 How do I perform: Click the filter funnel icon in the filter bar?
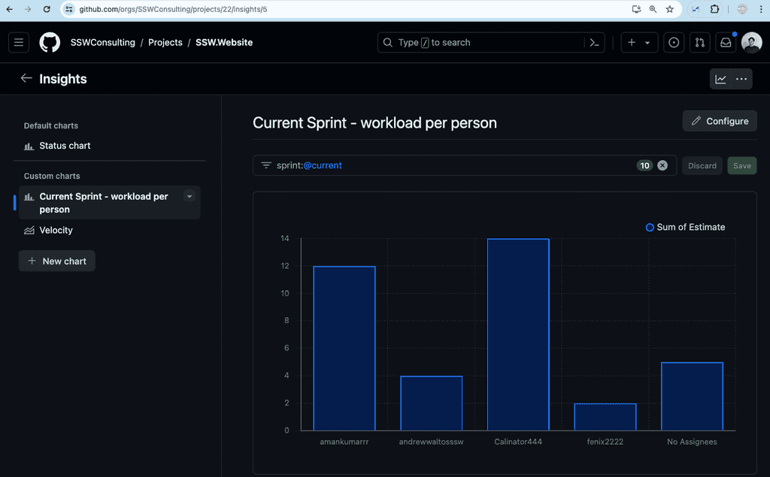click(267, 165)
